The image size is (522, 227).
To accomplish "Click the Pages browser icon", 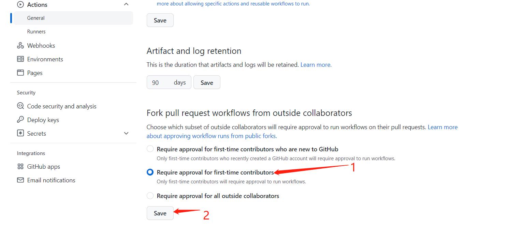I will (20, 73).
